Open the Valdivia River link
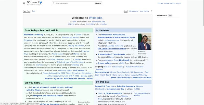This screenshot has height=105, width=204. tap(113, 97)
